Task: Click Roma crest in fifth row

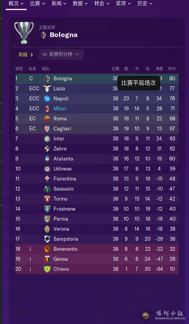Action: (47, 119)
